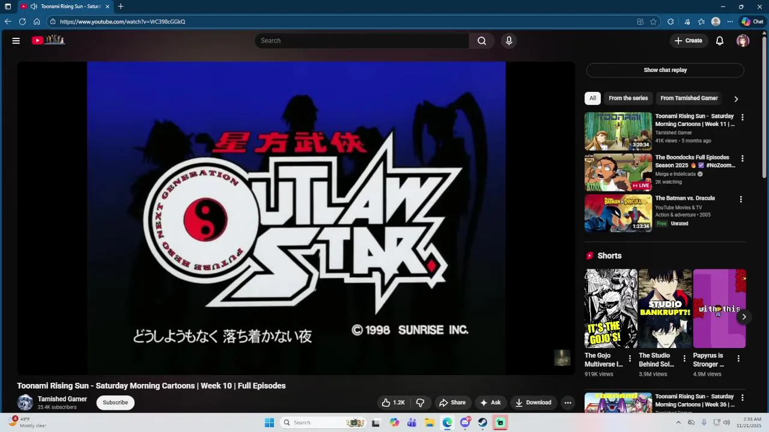Start voice search with microphone icon

[509, 41]
